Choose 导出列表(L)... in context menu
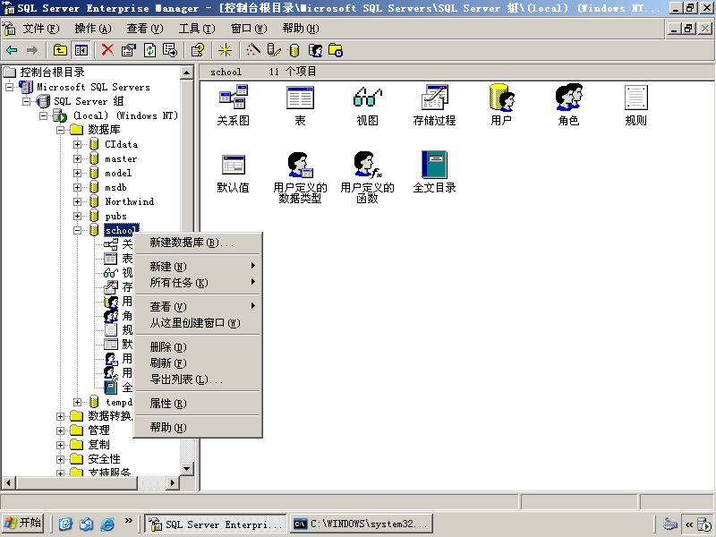This screenshot has width=716, height=537. (x=198, y=379)
